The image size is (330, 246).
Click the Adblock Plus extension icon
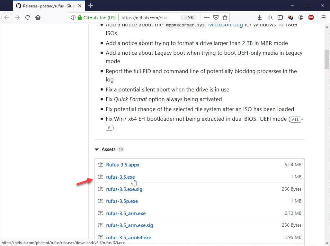tap(311, 17)
